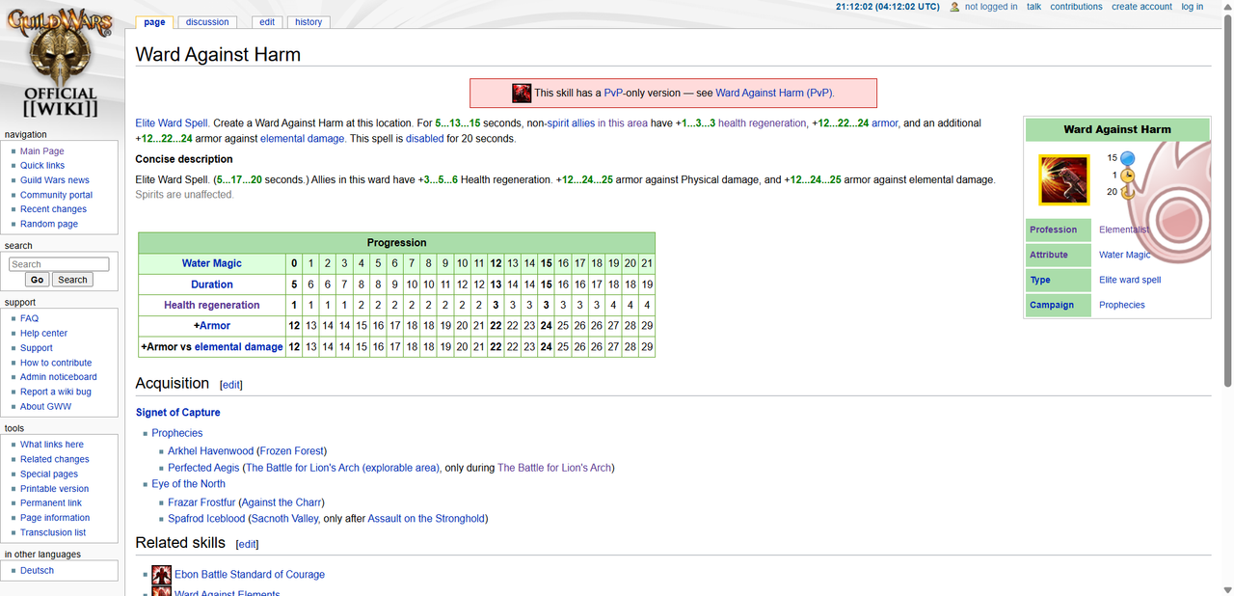Open Recent changes link
This screenshot has width=1234, height=596.
click(53, 209)
